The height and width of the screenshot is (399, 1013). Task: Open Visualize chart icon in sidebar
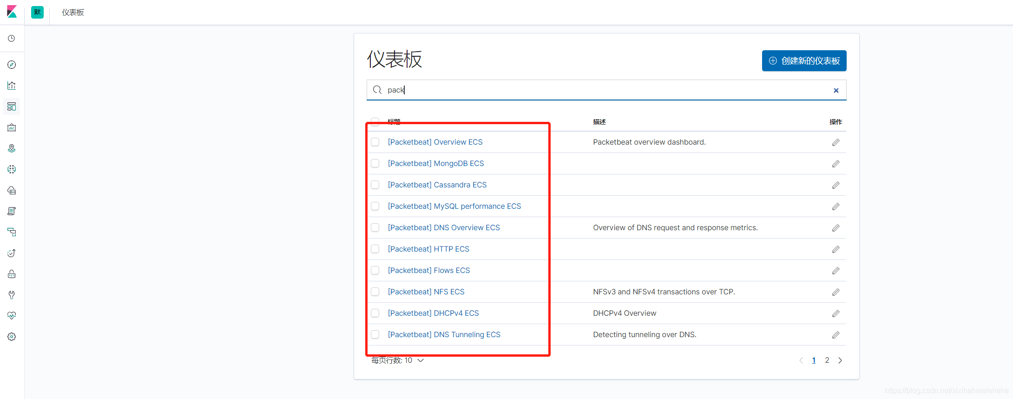[12, 86]
